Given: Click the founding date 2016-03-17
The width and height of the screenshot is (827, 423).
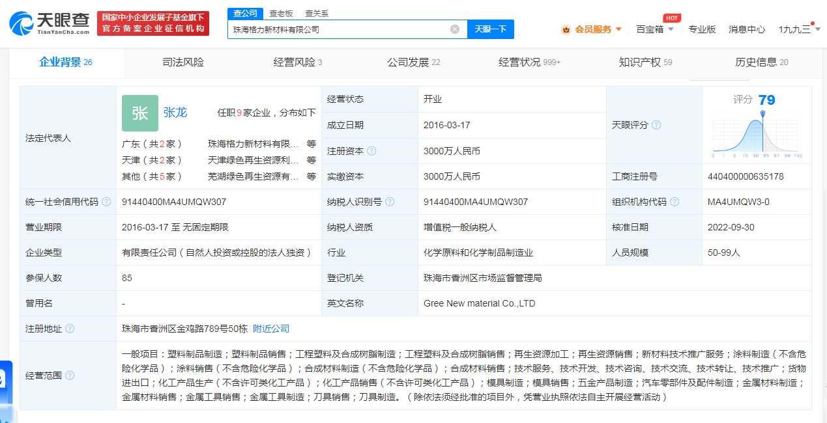Looking at the screenshot, I should pos(447,125).
